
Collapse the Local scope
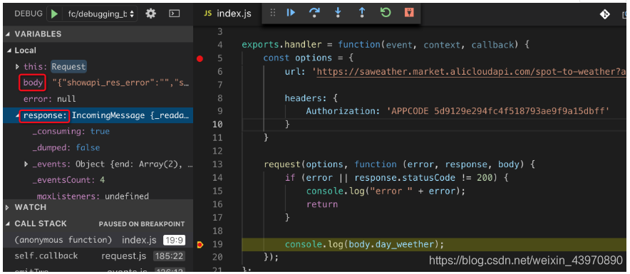pos(9,51)
